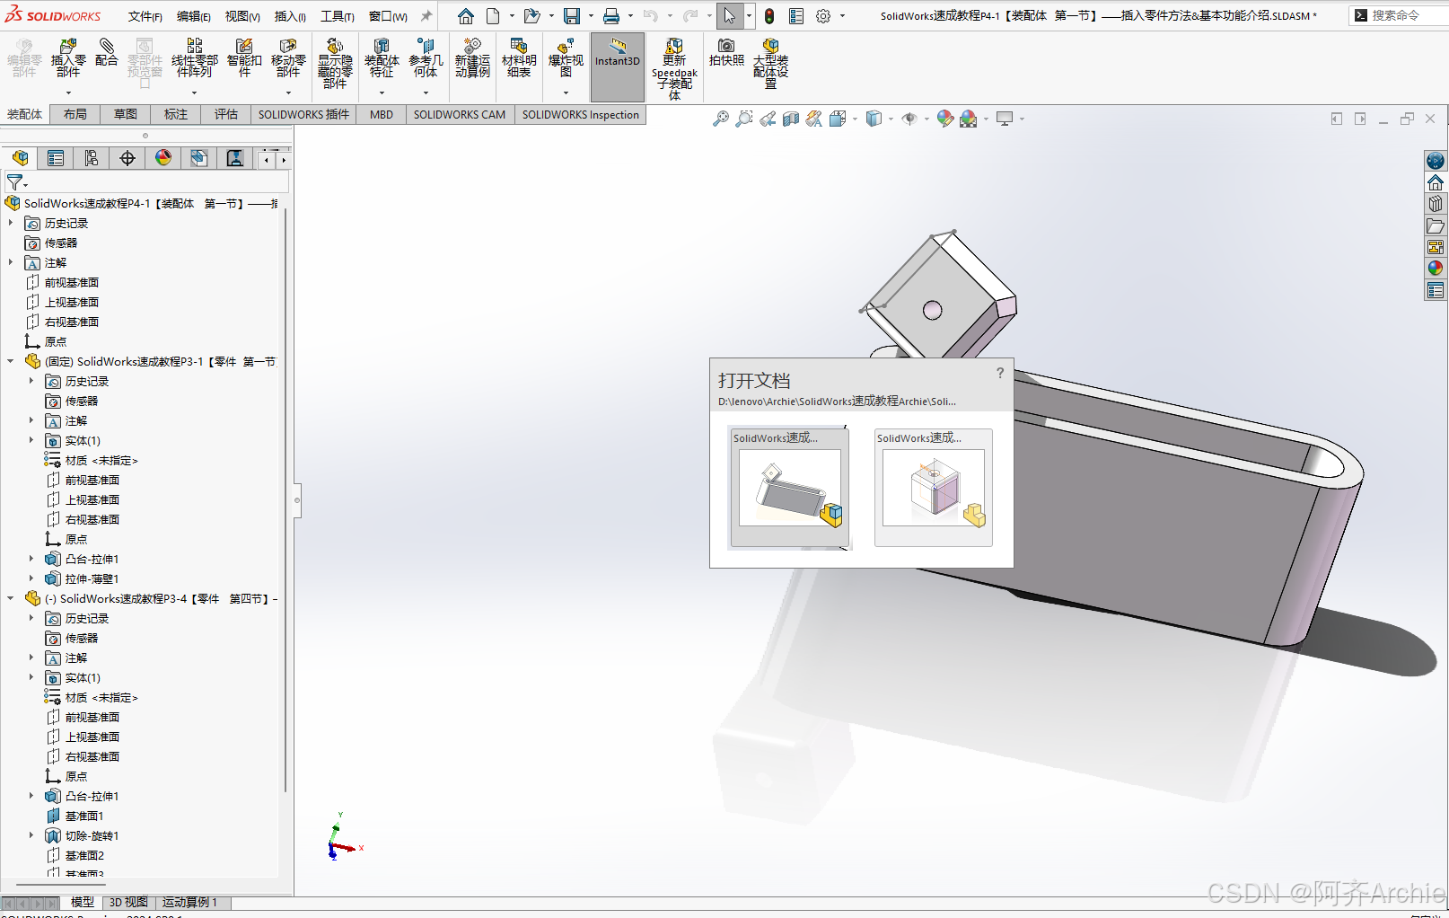Switch to the 3D 视图 bottom tab
1449x918 pixels.
point(128,902)
